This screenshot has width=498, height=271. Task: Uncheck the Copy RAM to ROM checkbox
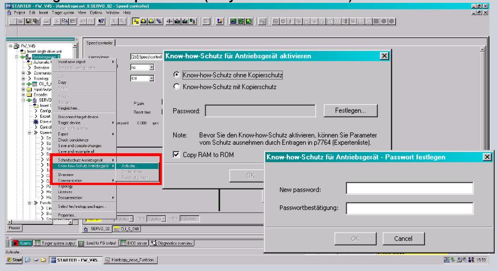coord(176,155)
